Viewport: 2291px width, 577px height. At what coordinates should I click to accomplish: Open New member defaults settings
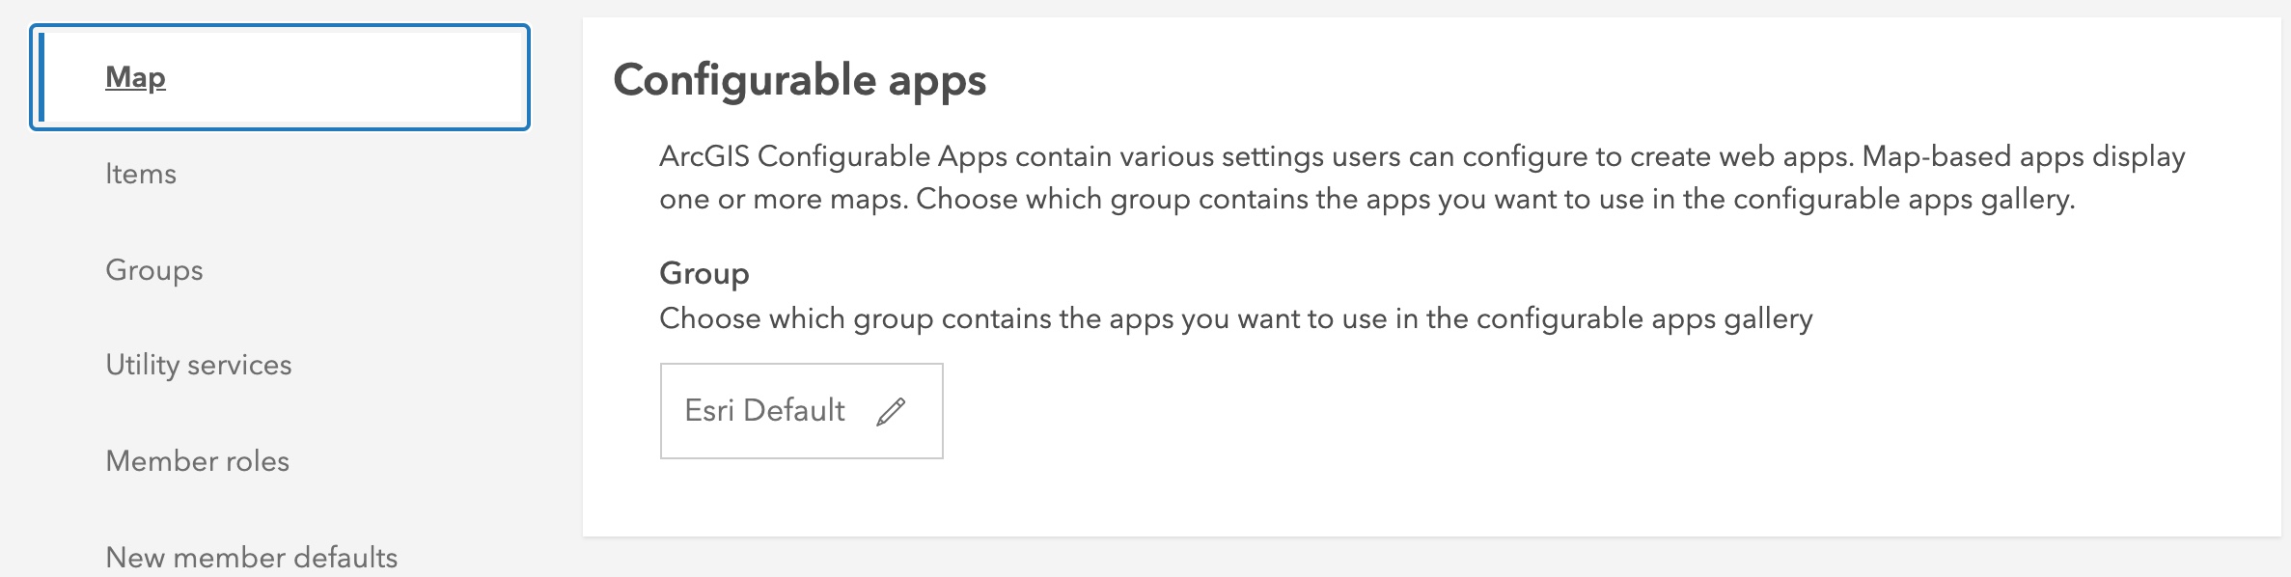pyautogui.click(x=252, y=557)
